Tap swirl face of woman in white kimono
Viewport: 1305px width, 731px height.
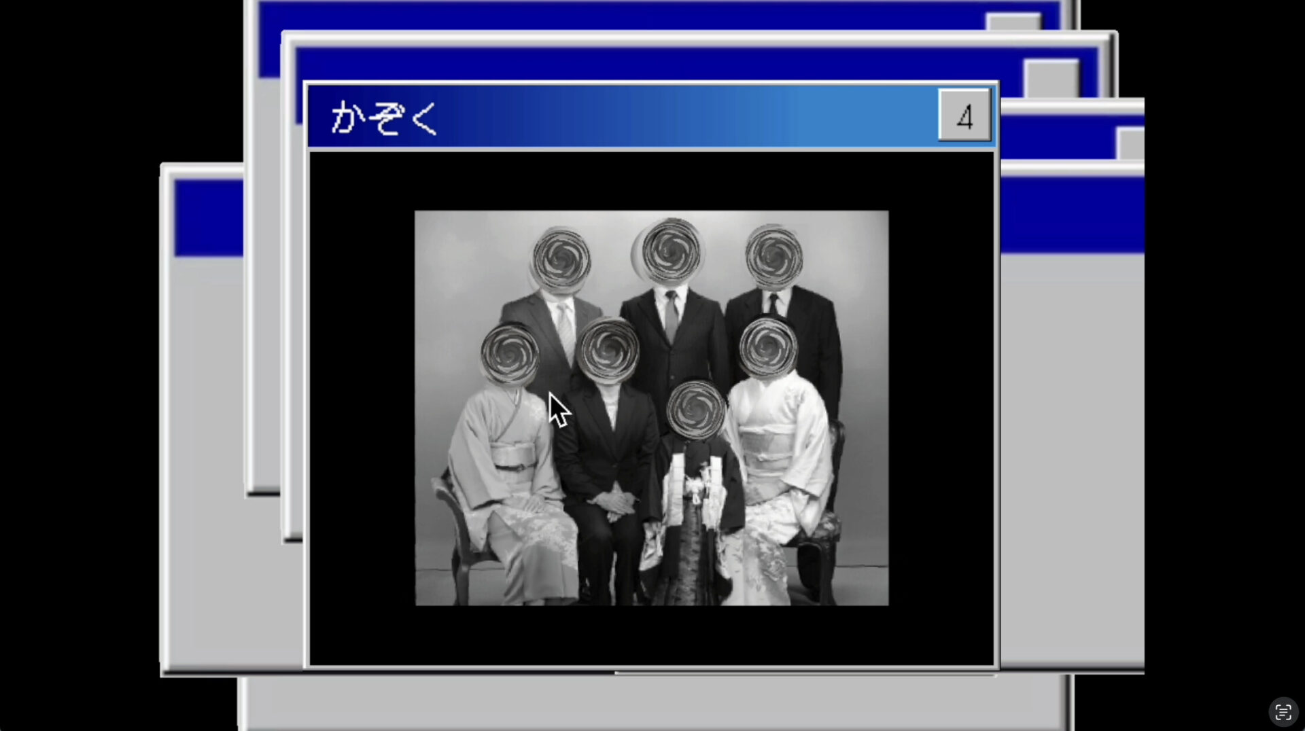pyautogui.click(x=767, y=348)
